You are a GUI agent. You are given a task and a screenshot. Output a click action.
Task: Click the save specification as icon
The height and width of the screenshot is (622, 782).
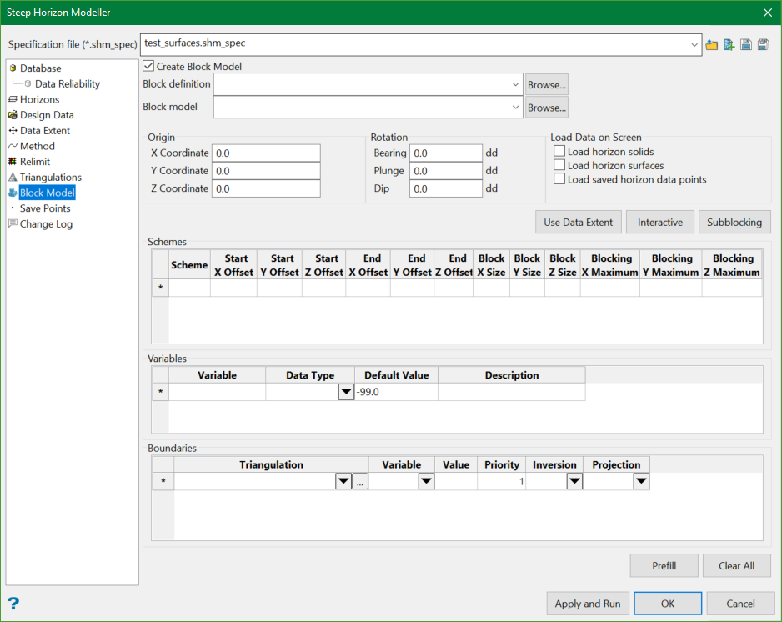point(763,44)
